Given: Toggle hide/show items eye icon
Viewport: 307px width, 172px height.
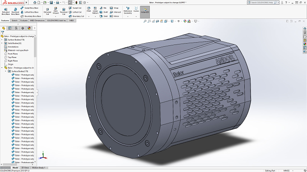Looking at the screenshot, I should [179, 21].
